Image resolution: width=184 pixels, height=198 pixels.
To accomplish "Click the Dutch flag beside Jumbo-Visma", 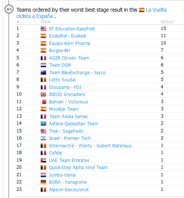I will pyautogui.click(x=43, y=175).
